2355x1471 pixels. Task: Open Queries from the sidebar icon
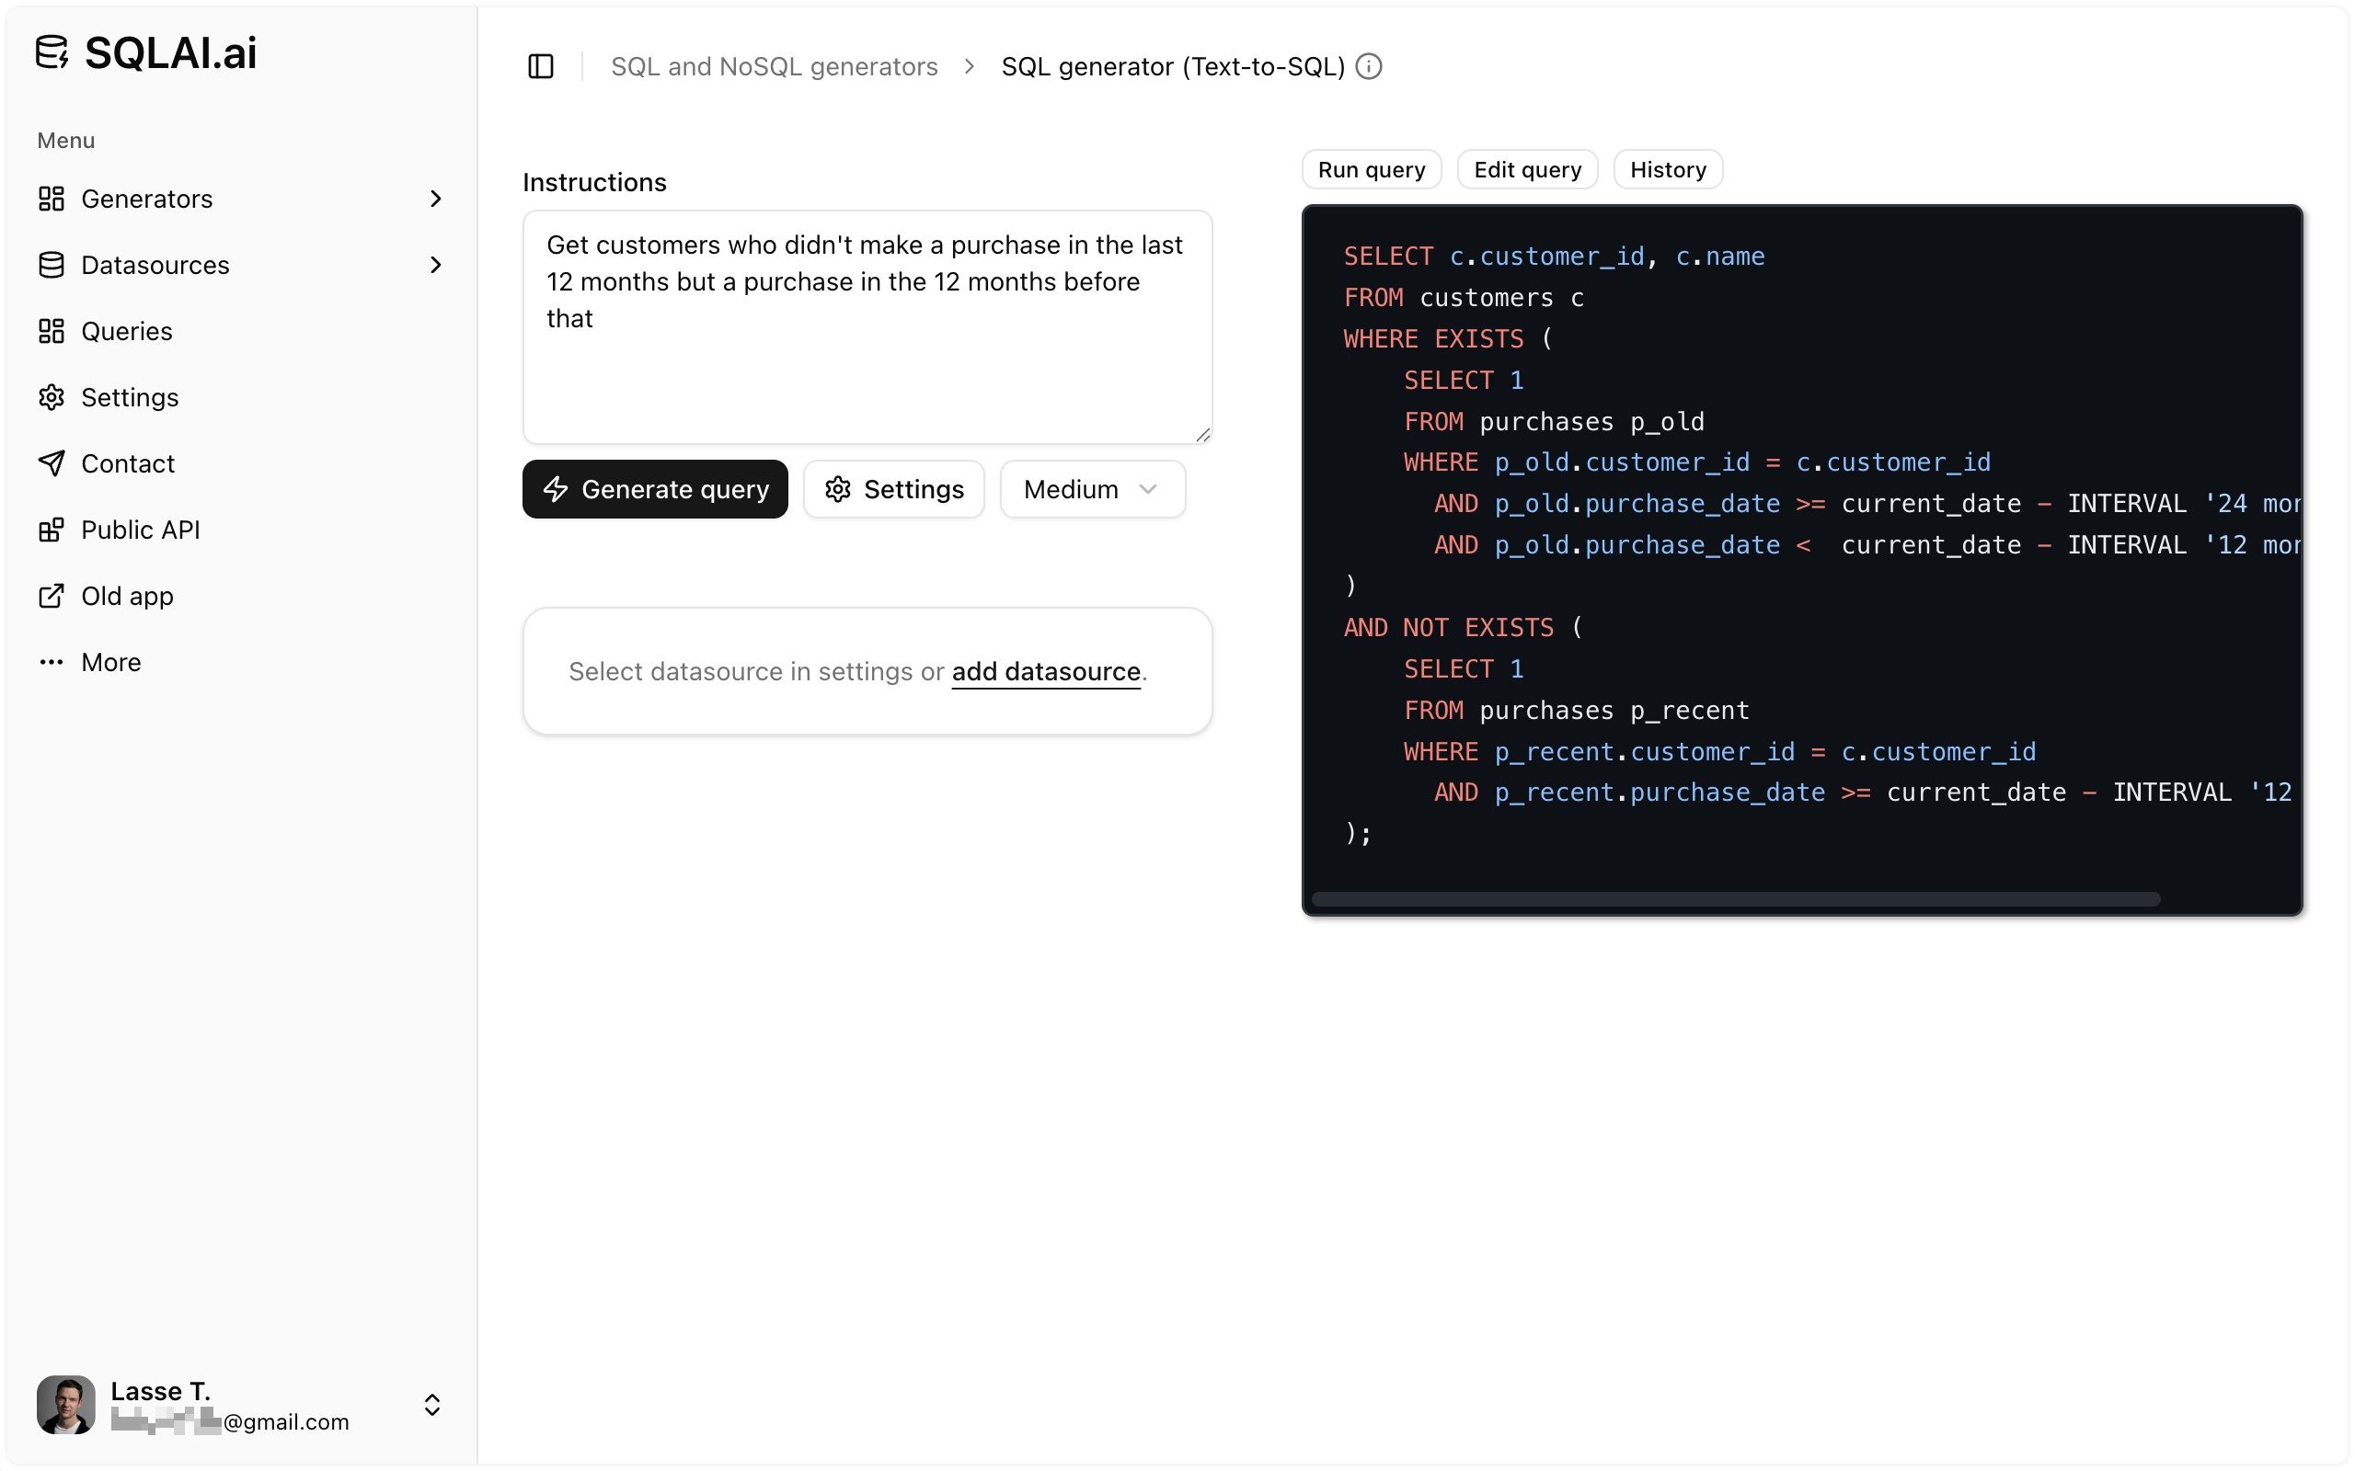(53, 331)
